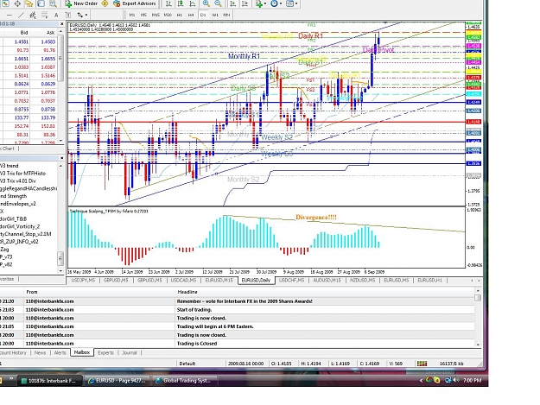The height and width of the screenshot is (405, 540).
Task: Click the mailbox list scrollbar down arrow
Action: tap(478, 344)
